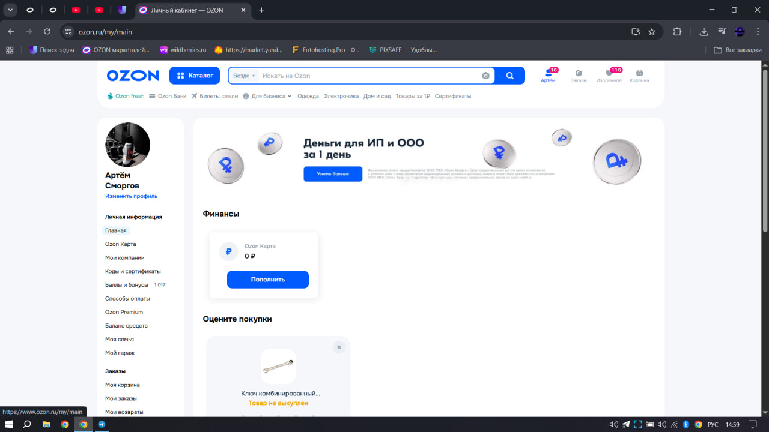The image size is (769, 432).
Task: Open a new browser tab
Action: (x=261, y=10)
